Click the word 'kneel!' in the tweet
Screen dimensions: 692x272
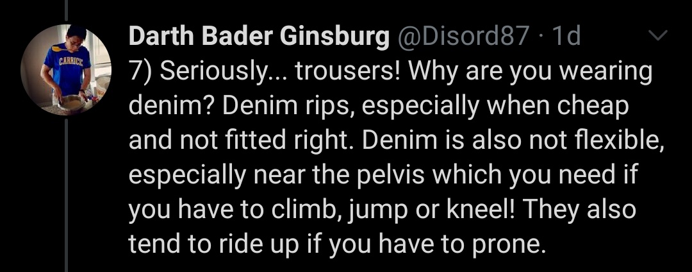pyautogui.click(x=481, y=208)
